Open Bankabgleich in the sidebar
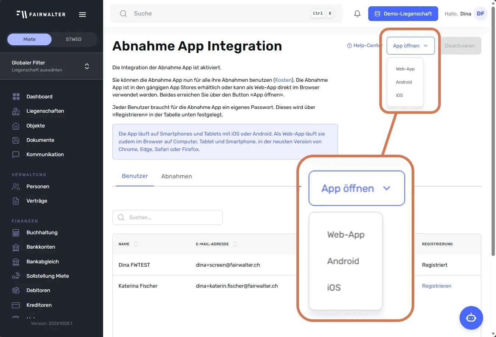The width and height of the screenshot is (496, 337). (x=43, y=262)
